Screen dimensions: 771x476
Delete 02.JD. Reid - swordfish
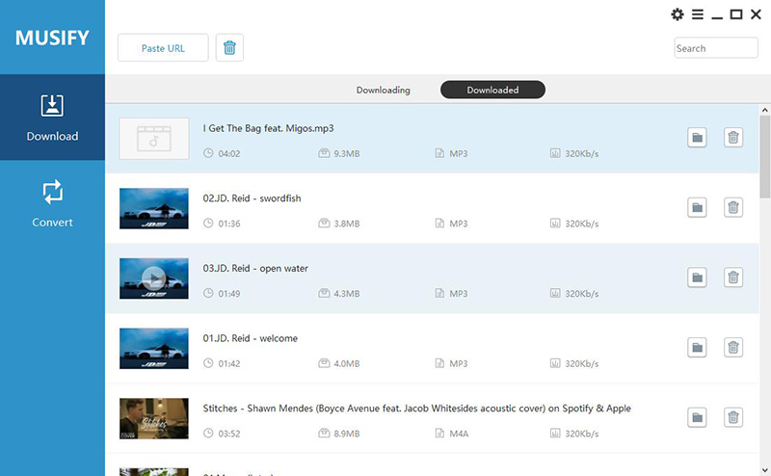tap(733, 207)
